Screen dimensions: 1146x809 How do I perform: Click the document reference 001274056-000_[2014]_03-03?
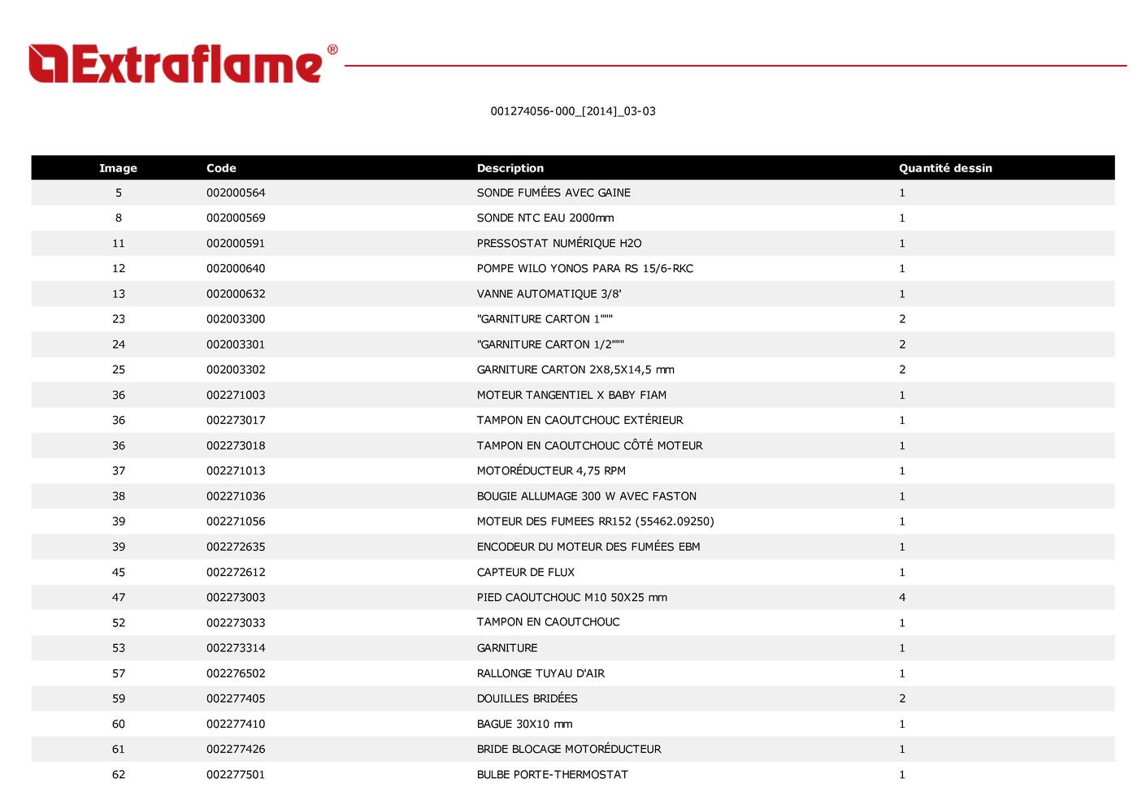pos(572,111)
